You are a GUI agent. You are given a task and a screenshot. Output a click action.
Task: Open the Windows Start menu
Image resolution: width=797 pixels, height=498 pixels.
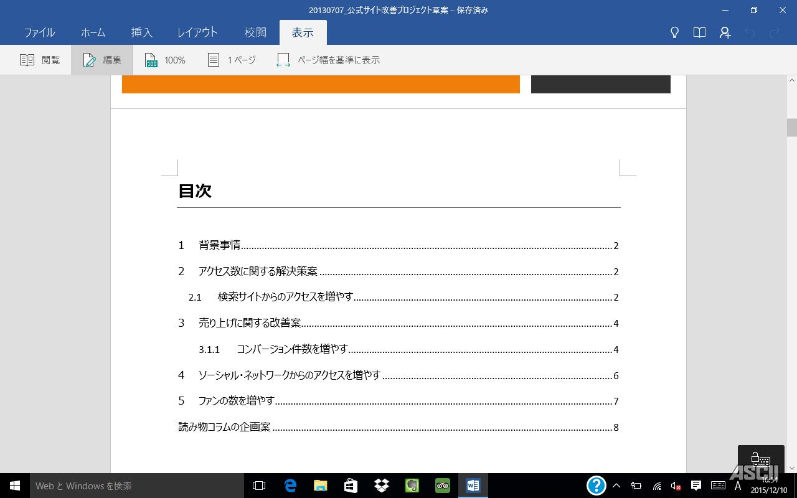click(x=15, y=486)
